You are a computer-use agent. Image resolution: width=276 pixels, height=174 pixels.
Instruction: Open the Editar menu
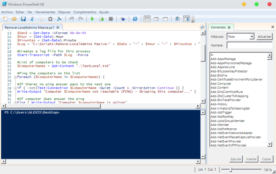pyautogui.click(x=20, y=12)
